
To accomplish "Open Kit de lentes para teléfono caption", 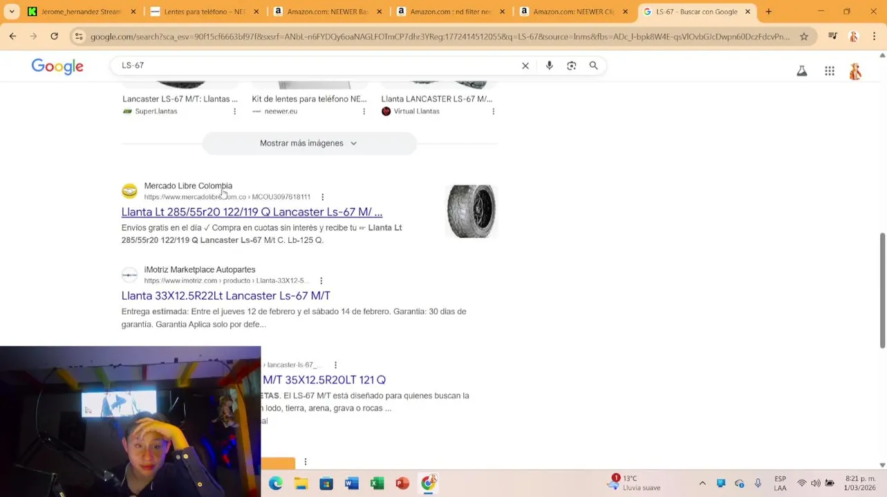I will point(309,99).
